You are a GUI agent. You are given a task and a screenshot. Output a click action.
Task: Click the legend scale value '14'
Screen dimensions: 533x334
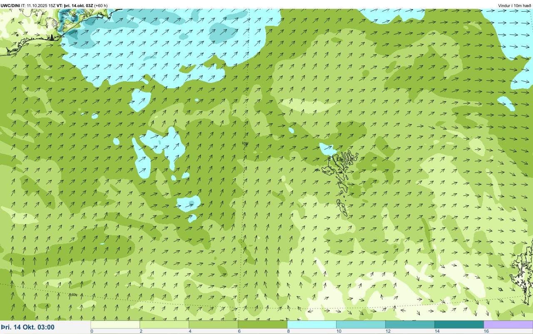pos(437,331)
